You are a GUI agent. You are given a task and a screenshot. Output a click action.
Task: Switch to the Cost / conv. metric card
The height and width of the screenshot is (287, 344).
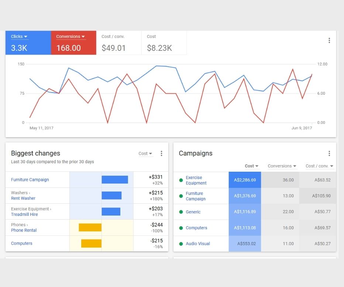tap(119, 42)
